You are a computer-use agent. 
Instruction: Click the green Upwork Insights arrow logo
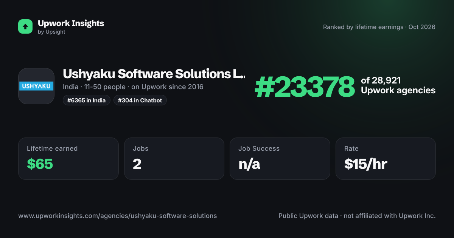pos(25,26)
